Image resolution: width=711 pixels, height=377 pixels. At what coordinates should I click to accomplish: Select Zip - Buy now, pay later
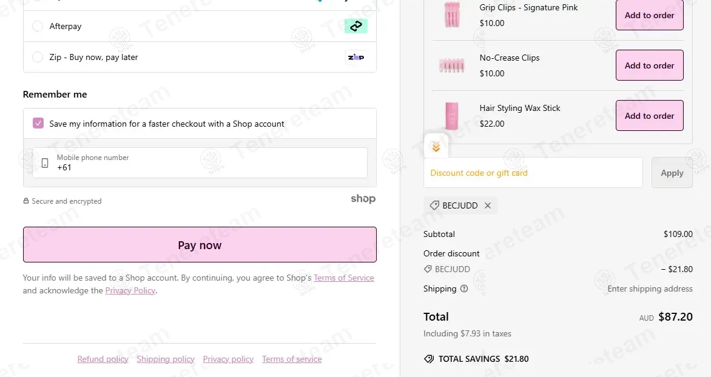coord(38,57)
